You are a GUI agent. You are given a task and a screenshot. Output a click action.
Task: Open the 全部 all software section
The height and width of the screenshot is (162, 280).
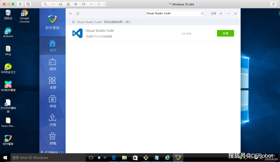click(52, 83)
